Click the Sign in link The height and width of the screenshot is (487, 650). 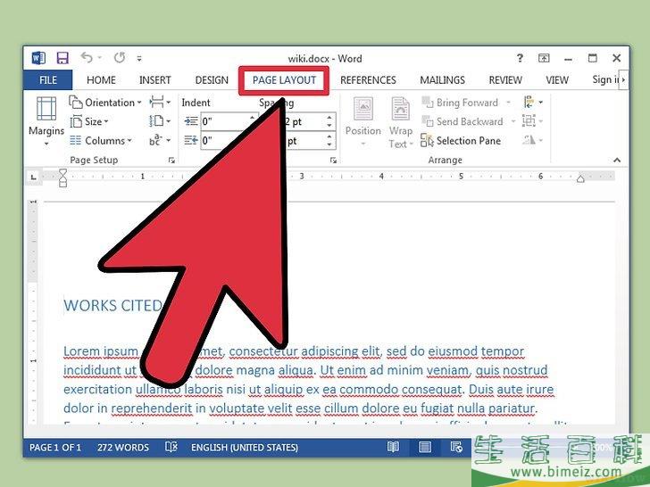click(x=605, y=79)
